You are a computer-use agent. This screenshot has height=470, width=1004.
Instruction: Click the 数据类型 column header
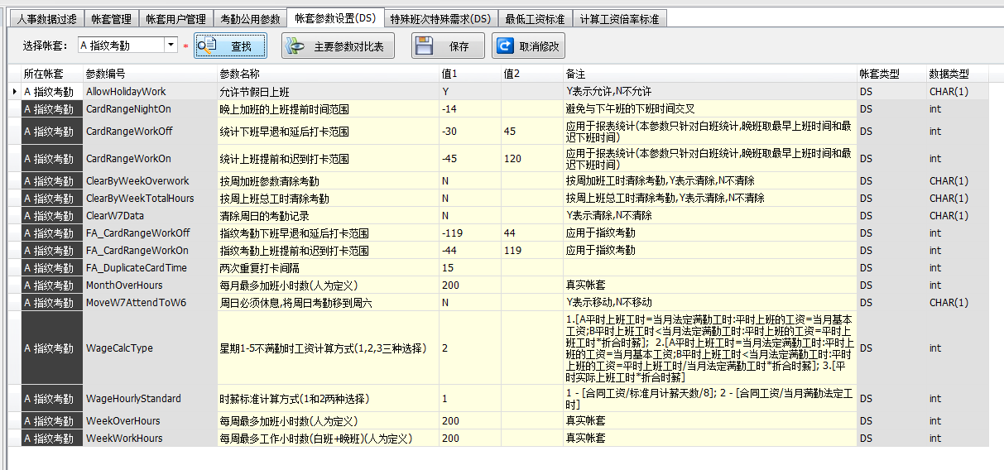pos(958,74)
